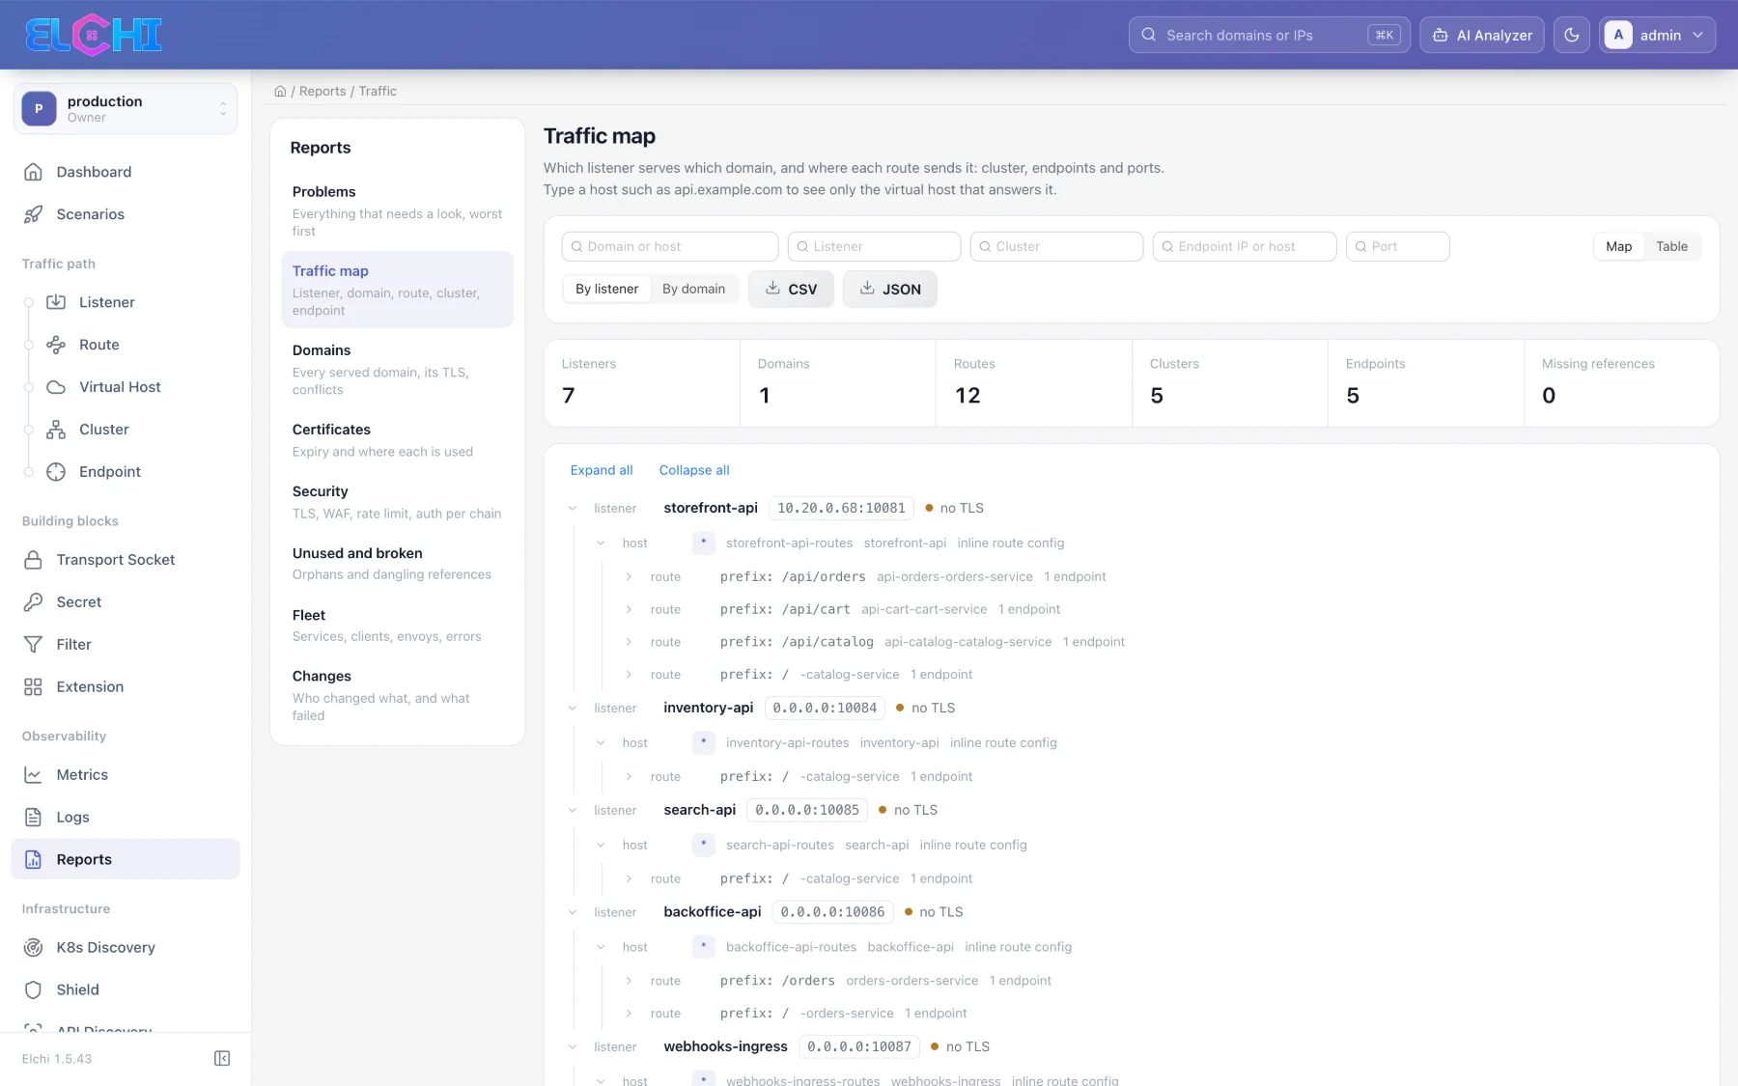
Task: Switch to the Table view
Action: 1671,246
